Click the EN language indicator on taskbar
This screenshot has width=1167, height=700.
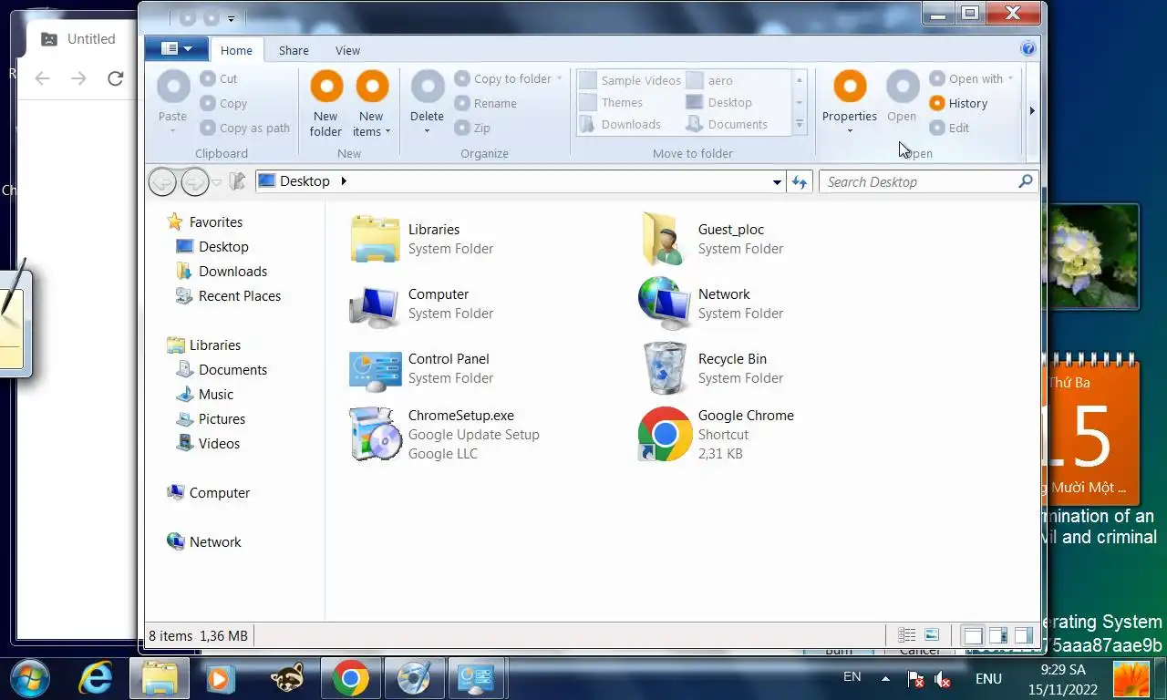point(852,677)
